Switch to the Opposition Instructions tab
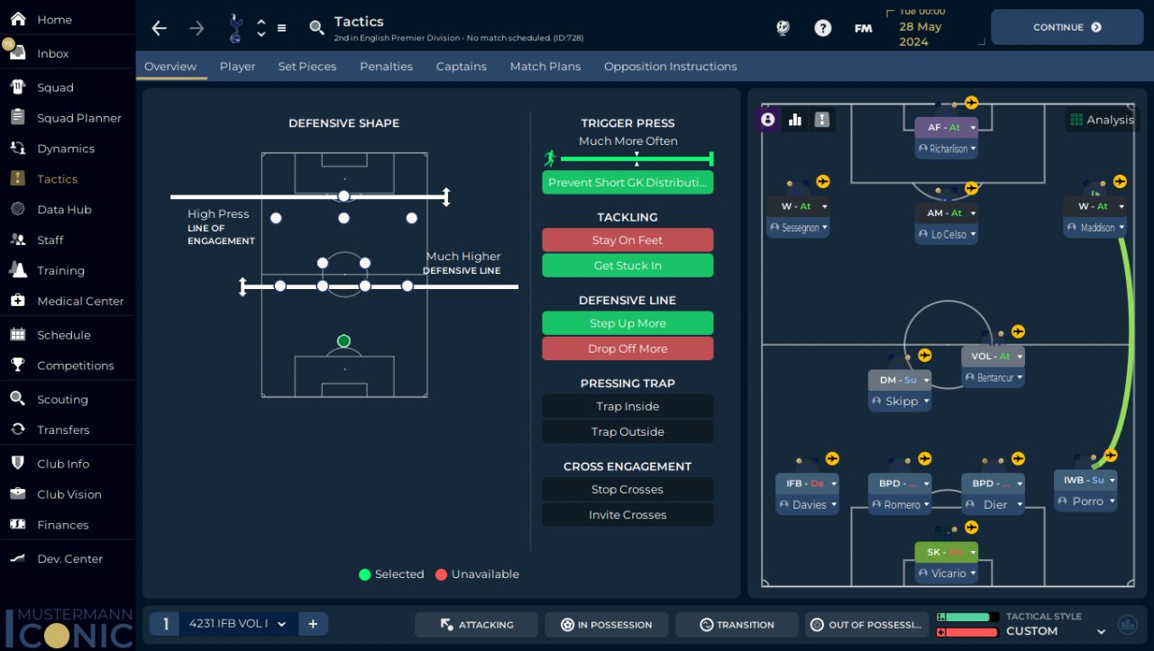The width and height of the screenshot is (1154, 651). [x=671, y=67]
